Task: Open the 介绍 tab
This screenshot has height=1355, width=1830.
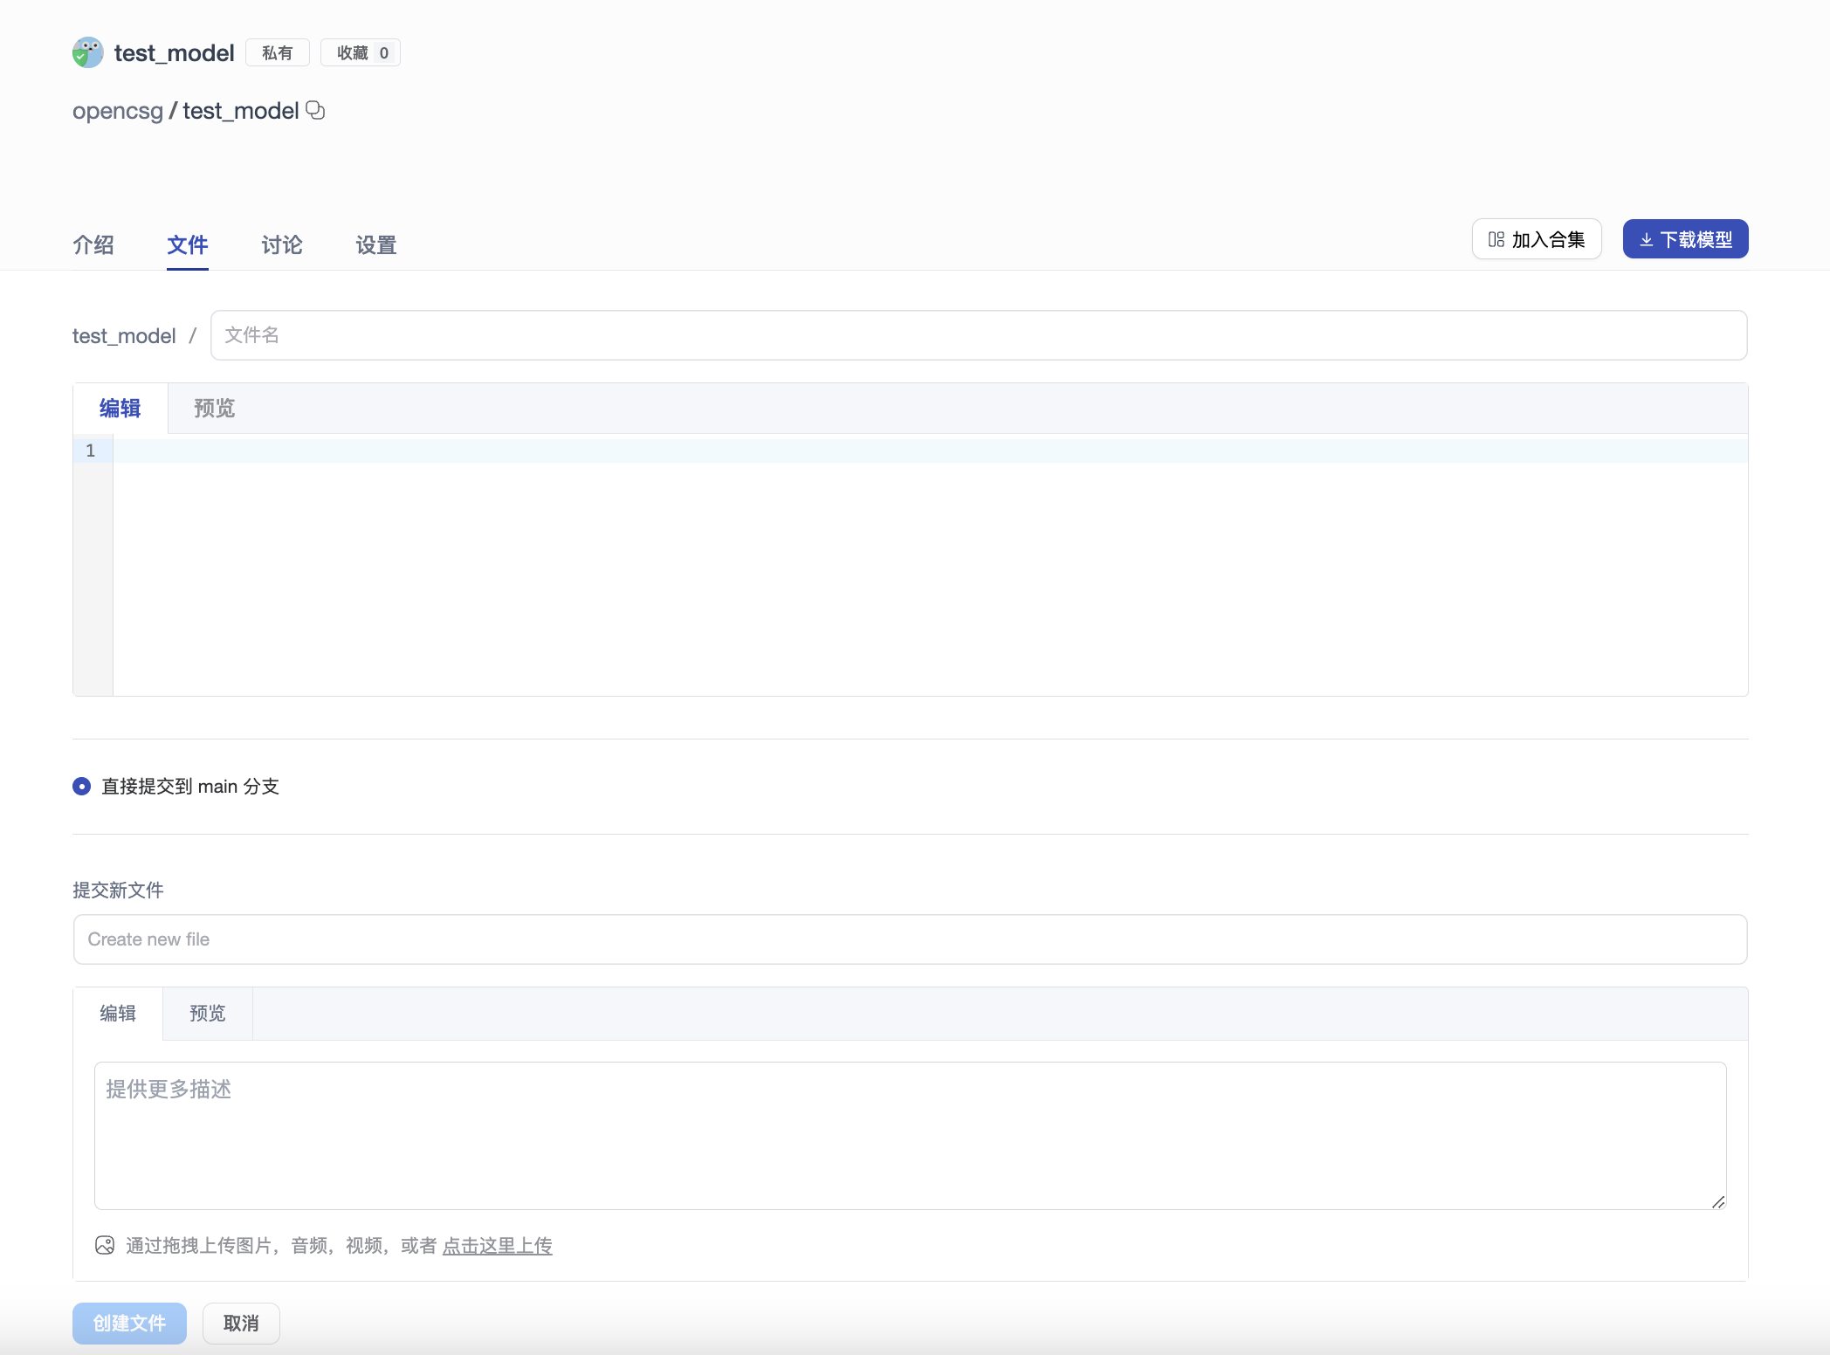Action: point(93,245)
